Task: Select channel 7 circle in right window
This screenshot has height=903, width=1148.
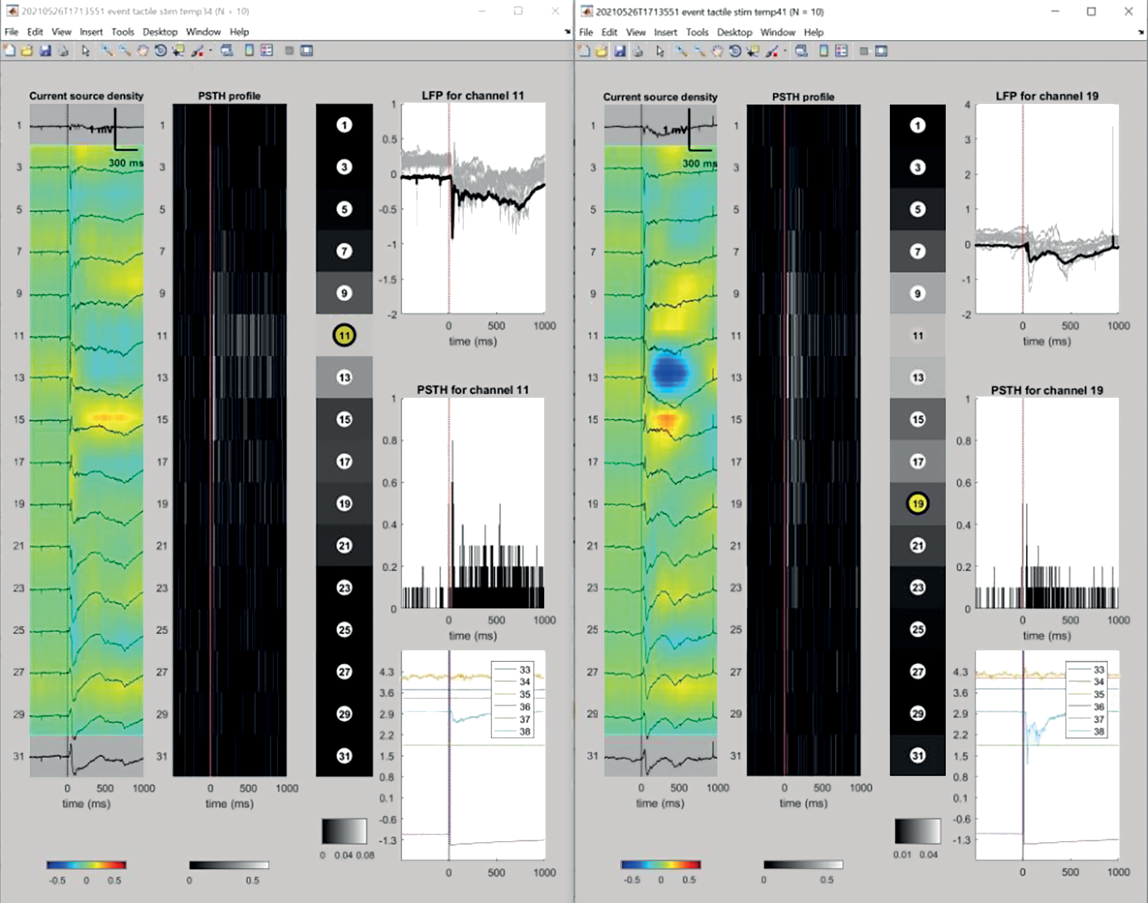Action: pos(918,251)
